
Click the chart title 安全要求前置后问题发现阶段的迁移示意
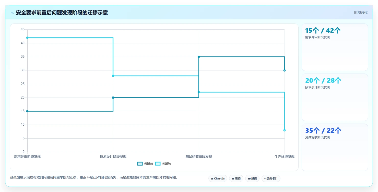(62, 13)
